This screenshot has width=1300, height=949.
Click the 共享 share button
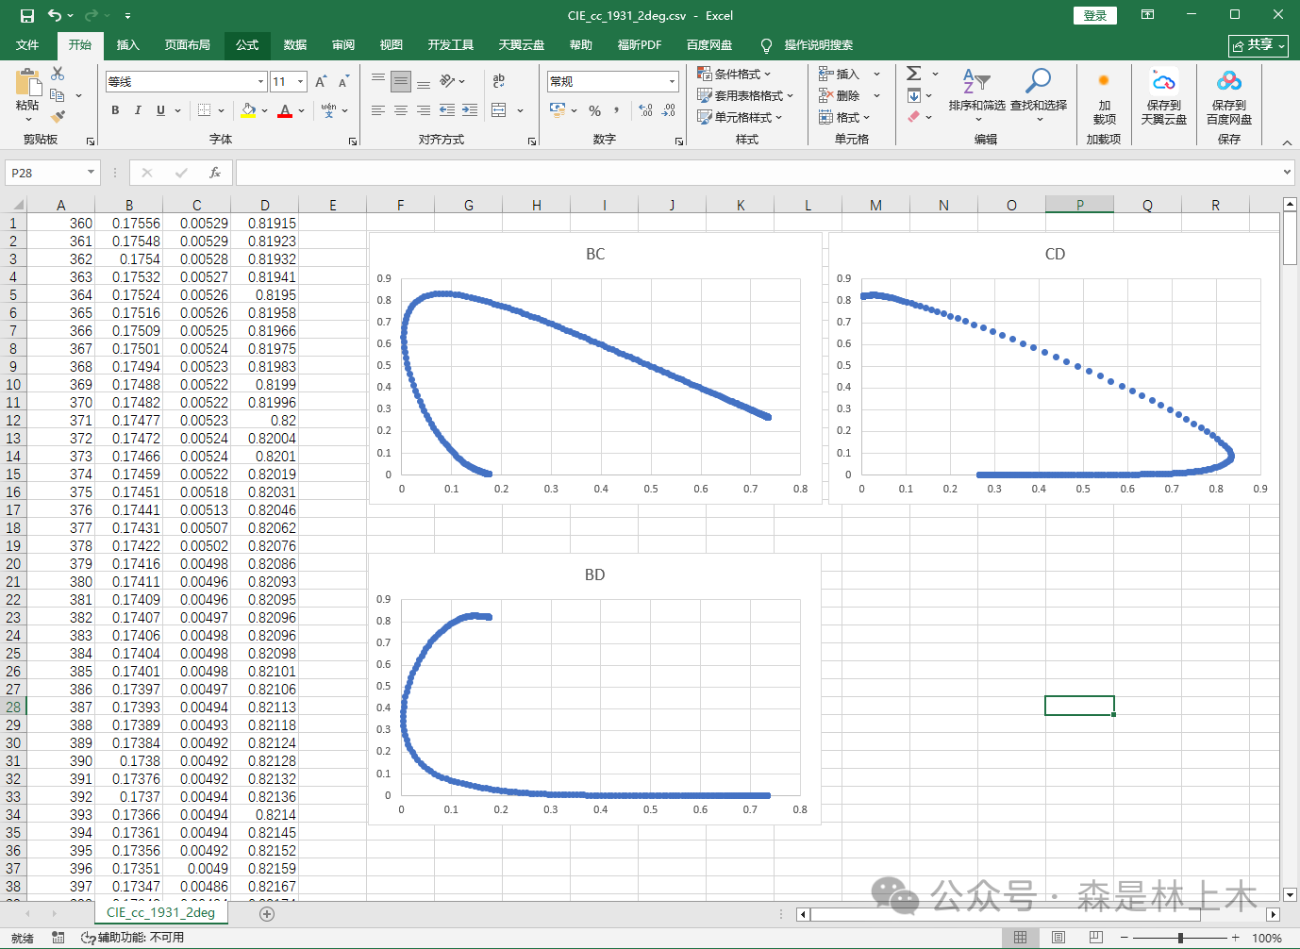(1258, 45)
